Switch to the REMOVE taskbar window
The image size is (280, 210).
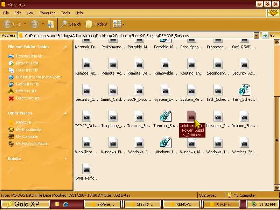pyautogui.click(x=182, y=204)
